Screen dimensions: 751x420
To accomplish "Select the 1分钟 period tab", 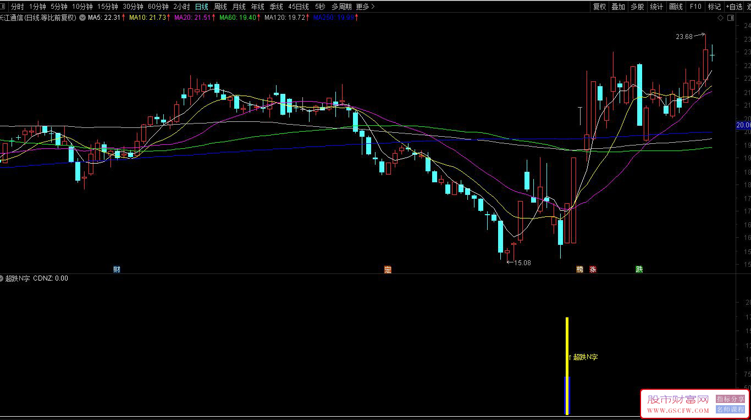I will point(37,7).
